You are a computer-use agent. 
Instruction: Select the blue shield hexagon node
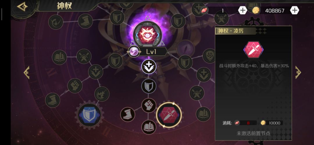pos(89,115)
